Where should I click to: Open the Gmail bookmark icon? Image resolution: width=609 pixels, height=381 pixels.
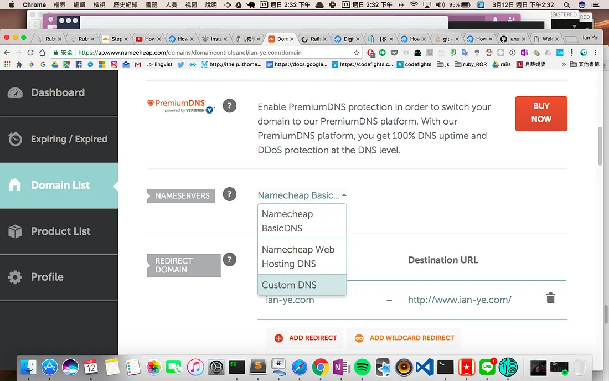coord(137,64)
